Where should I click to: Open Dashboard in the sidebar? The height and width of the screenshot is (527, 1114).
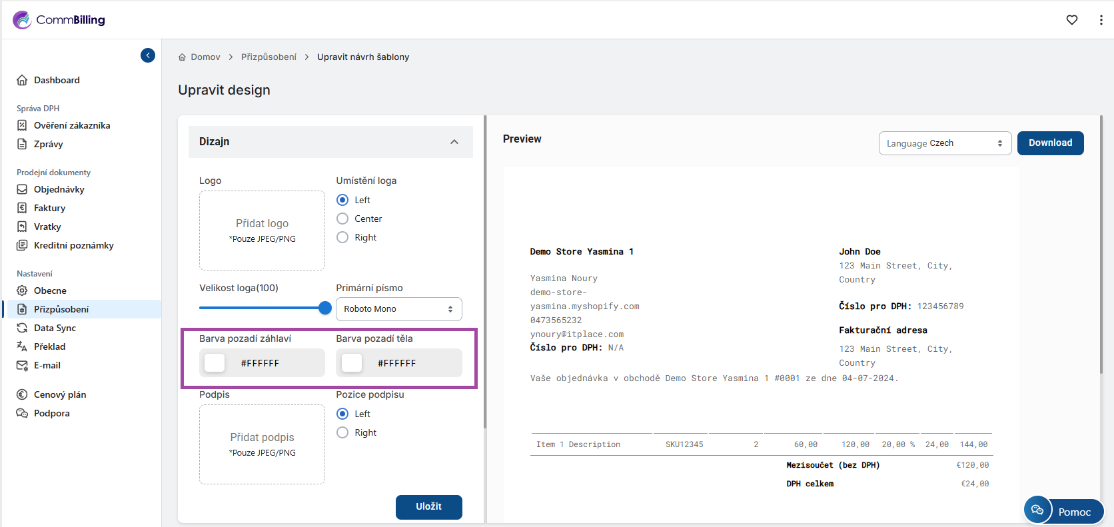pyautogui.click(x=57, y=80)
